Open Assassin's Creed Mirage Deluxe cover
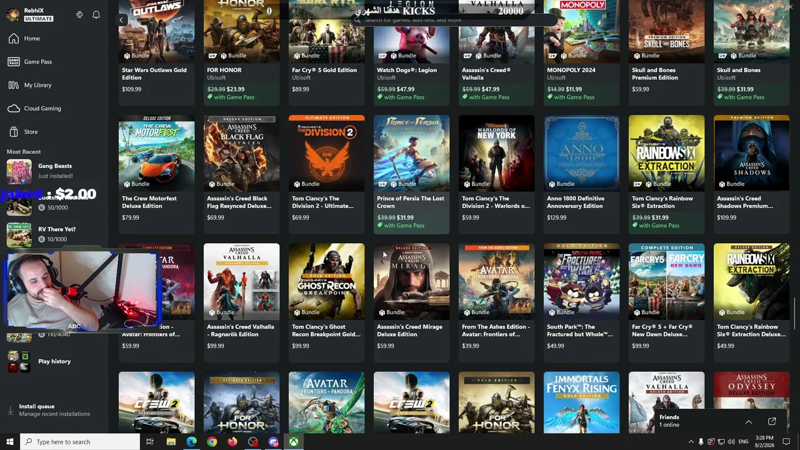The image size is (800, 450). tap(411, 281)
